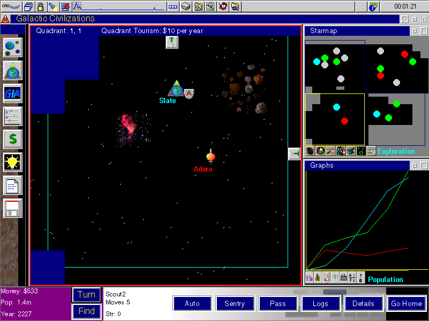Show the ratio comparison graph icon
The width and height of the screenshot is (429, 321).
coord(352,278)
